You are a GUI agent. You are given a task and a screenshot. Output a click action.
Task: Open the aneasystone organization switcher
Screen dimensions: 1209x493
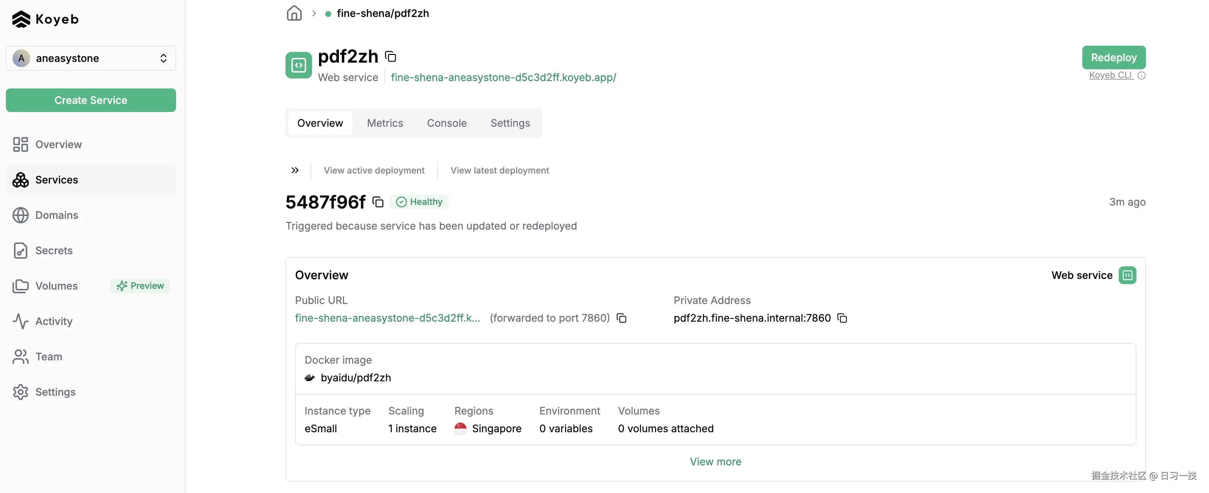coord(91,58)
